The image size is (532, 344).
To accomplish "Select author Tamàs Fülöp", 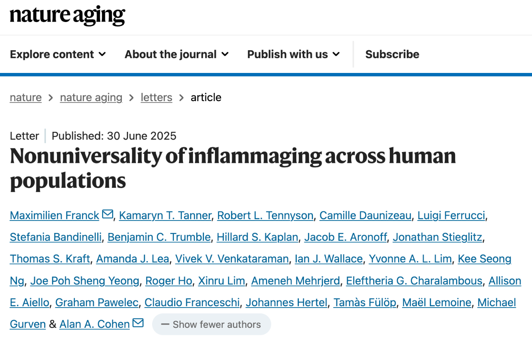I will [x=365, y=303].
